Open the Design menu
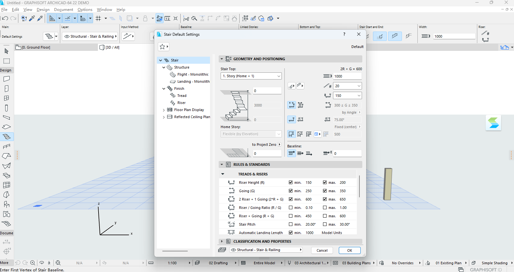This screenshot has width=514, height=272. 43,10
